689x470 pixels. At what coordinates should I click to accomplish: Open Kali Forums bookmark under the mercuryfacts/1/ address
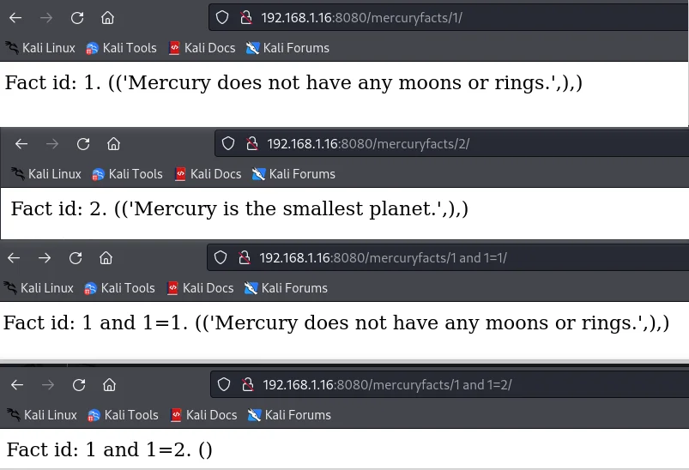pyautogui.click(x=287, y=48)
